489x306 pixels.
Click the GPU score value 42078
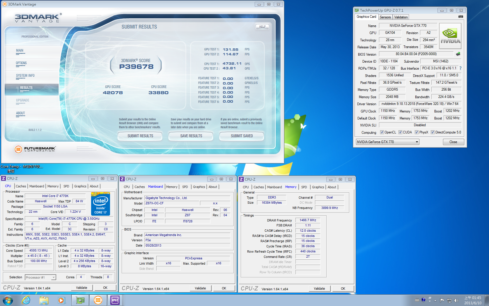tap(113, 93)
